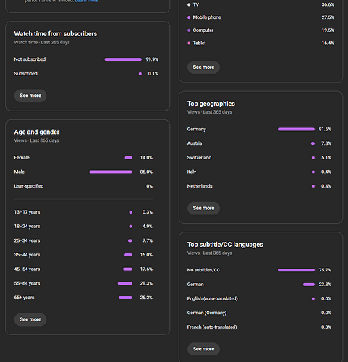Click the Tablet device row
348x362 pixels.
tap(260, 43)
